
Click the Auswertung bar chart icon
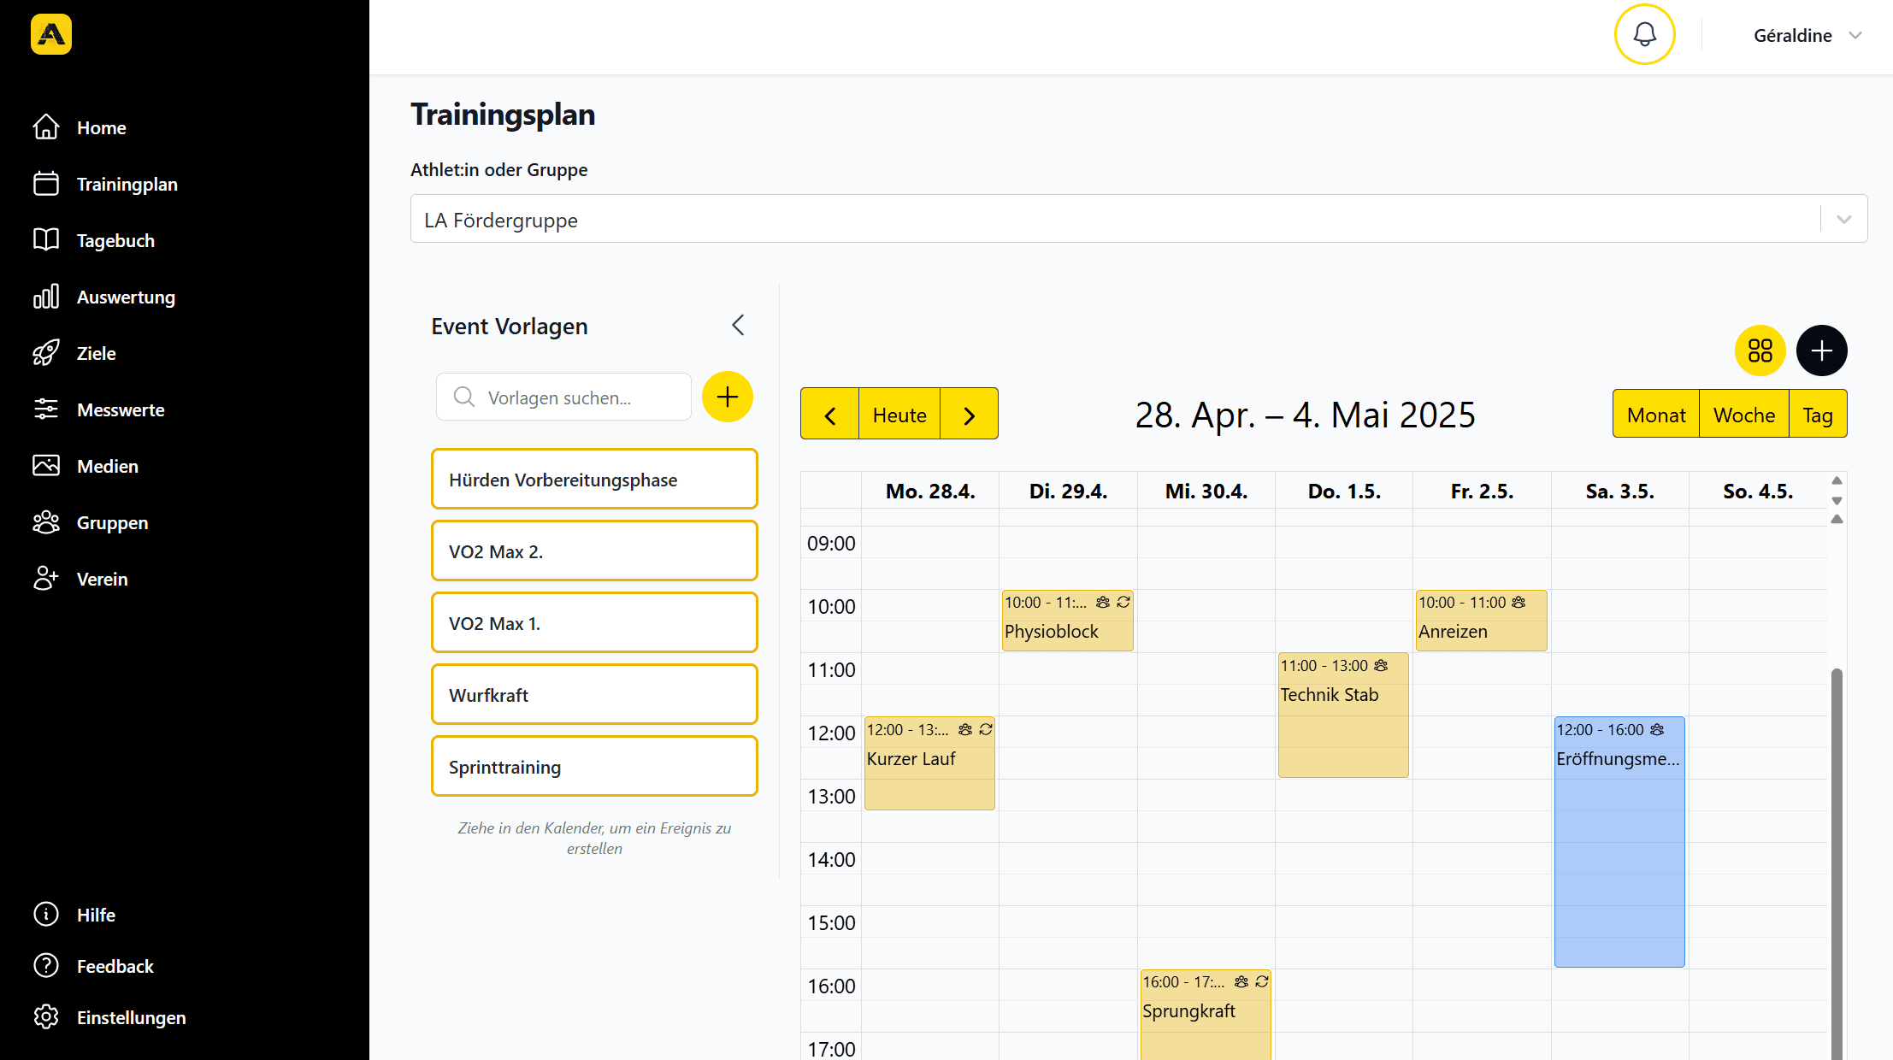coord(46,297)
